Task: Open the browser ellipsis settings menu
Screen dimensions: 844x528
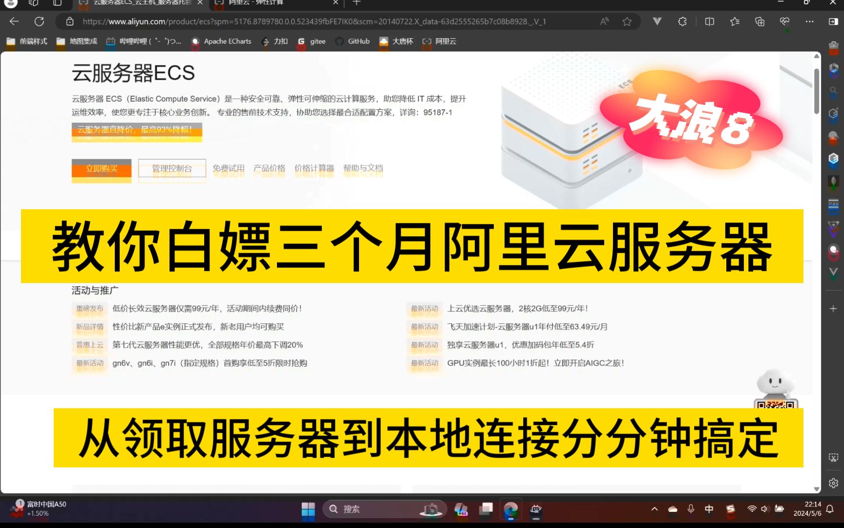Action: [809, 21]
